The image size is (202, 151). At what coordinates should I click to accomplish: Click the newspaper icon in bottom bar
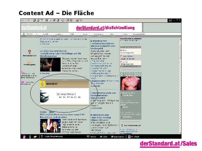click(35, 137)
